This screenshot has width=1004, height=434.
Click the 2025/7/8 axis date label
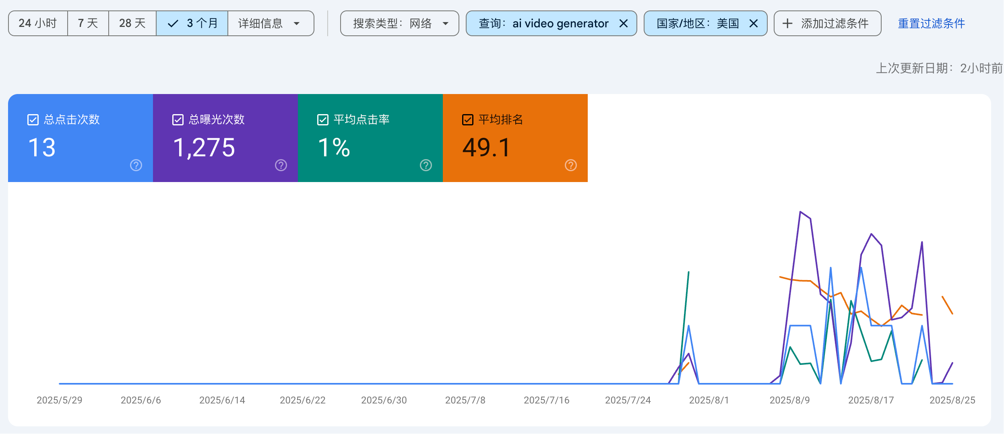point(465,400)
